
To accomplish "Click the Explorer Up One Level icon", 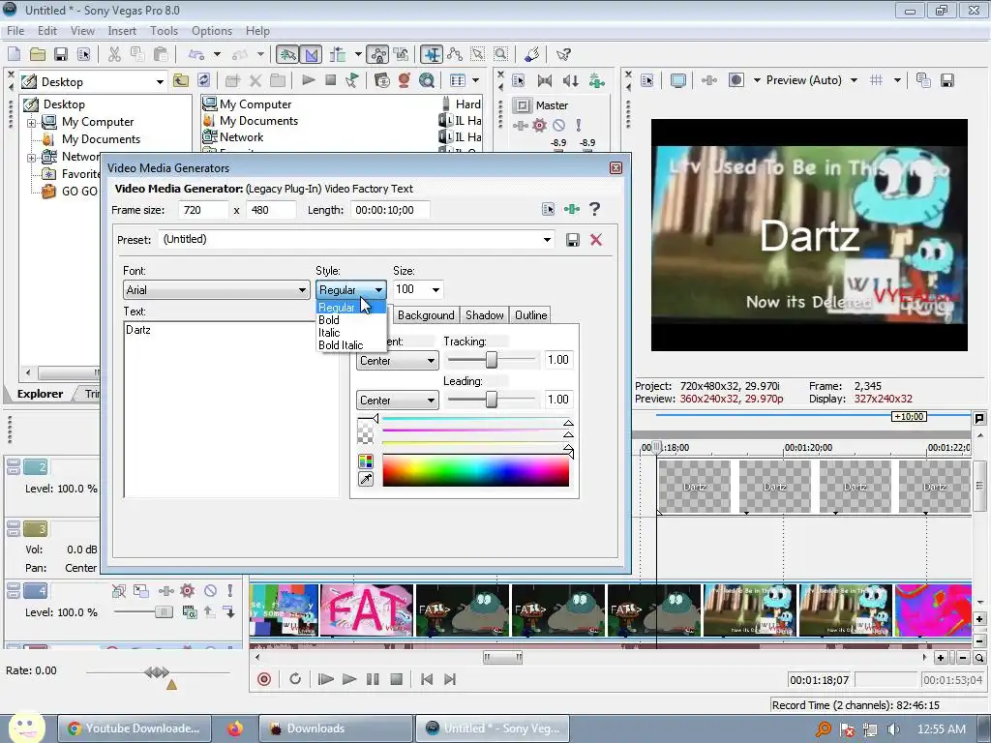I will pos(181,80).
